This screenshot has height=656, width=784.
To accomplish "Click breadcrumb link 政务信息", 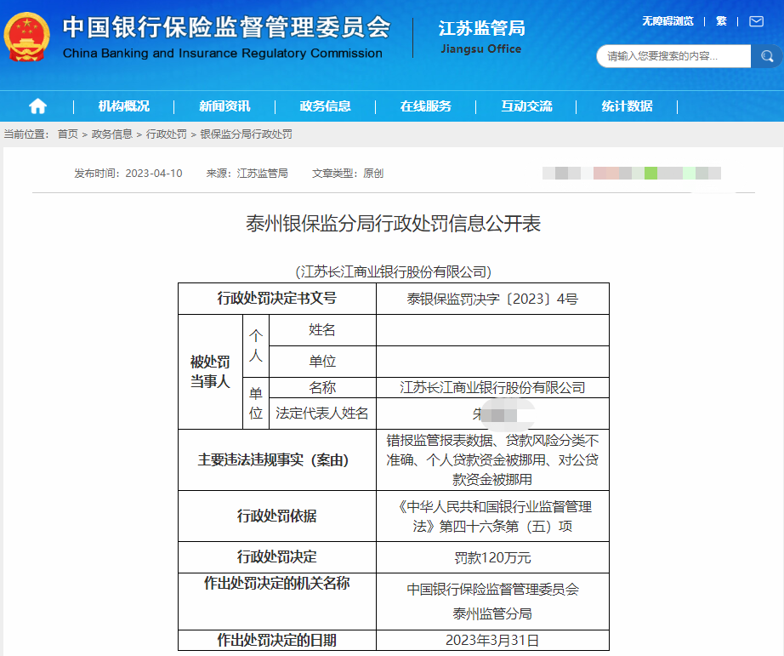I will 112,134.
